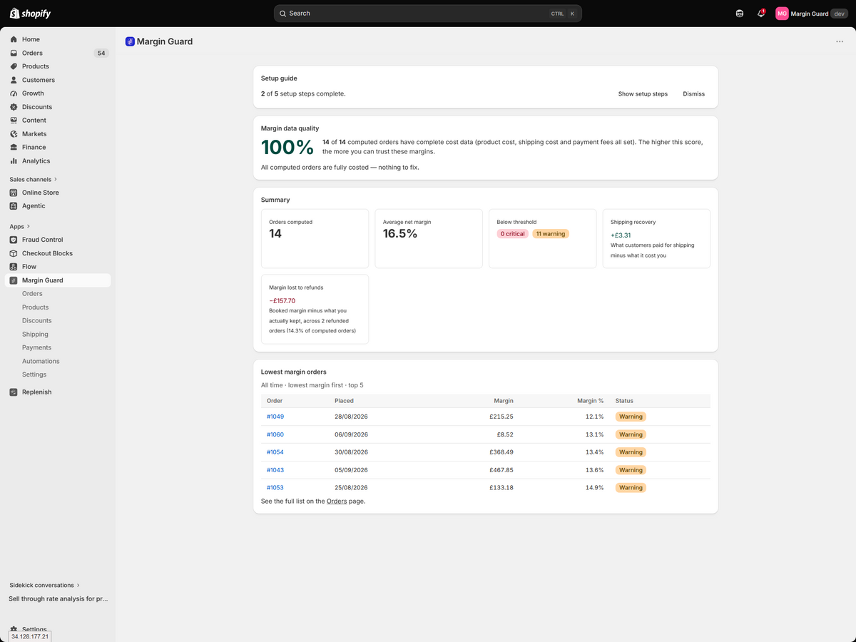The image size is (856, 642).
Task: Click the search input field
Action: tap(428, 14)
